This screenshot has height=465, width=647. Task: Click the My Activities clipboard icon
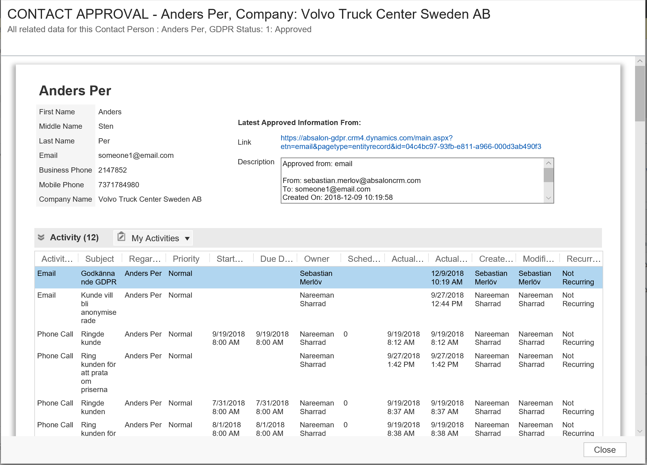point(121,236)
